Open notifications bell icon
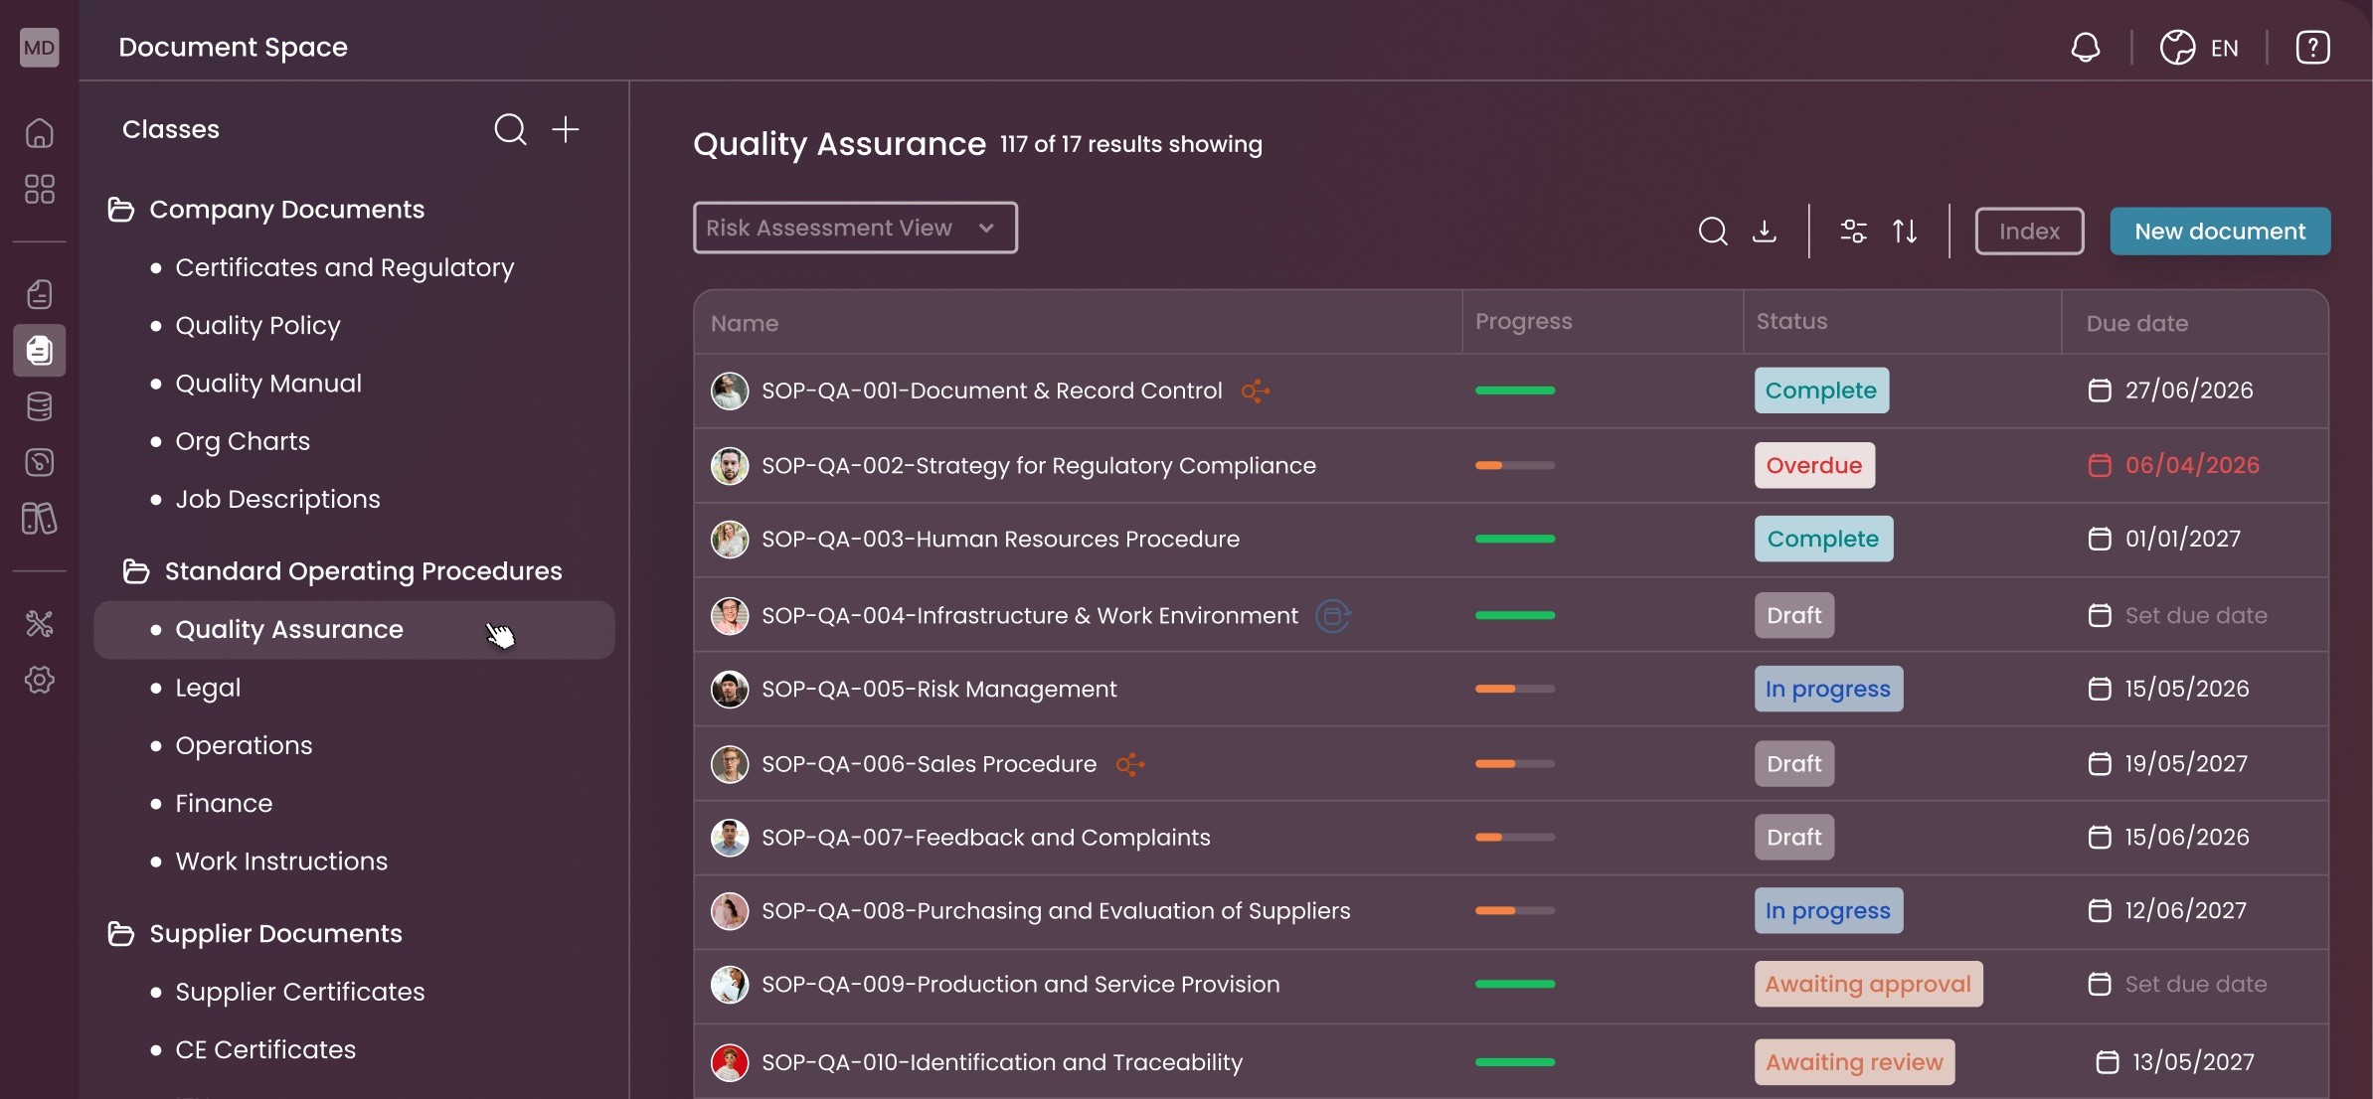The height and width of the screenshot is (1099, 2373). [2085, 48]
